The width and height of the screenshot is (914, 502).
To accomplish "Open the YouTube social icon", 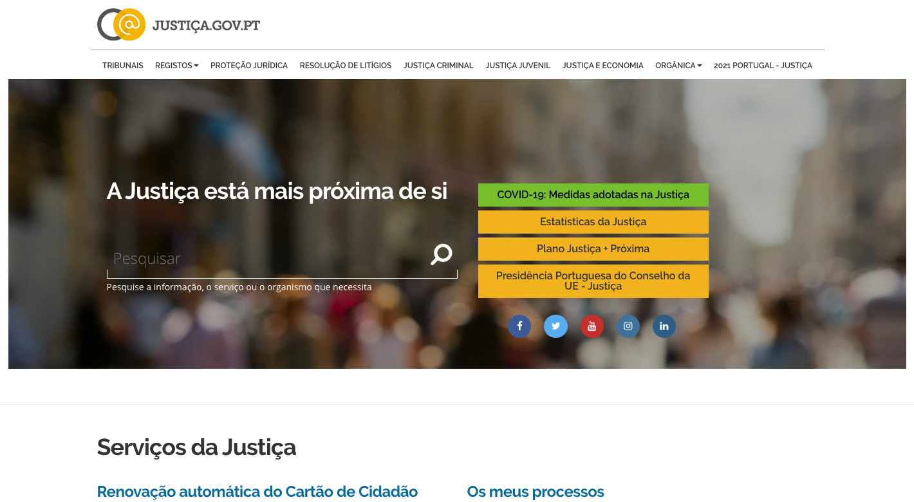I will (x=592, y=326).
